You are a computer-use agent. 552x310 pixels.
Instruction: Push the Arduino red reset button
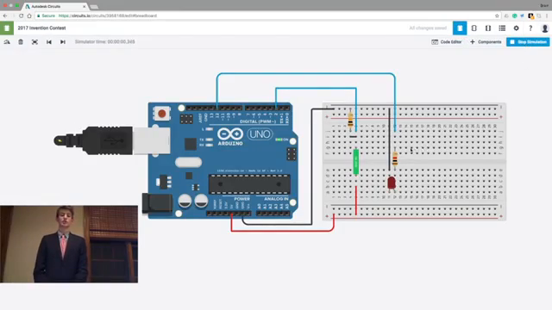(161, 114)
